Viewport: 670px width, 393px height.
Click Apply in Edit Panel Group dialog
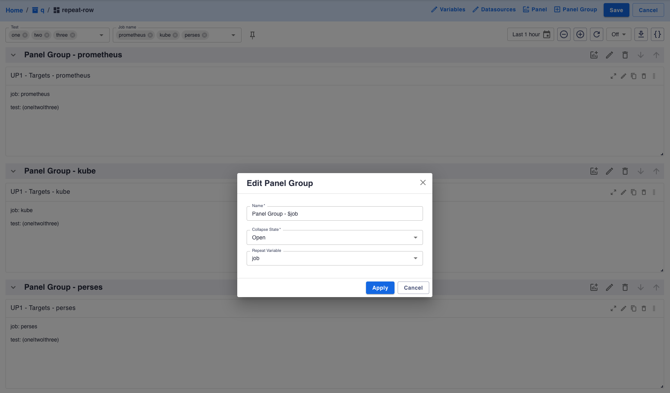(x=380, y=288)
